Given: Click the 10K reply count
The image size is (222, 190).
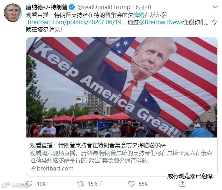Looking at the screenshot, I should 41,184.
